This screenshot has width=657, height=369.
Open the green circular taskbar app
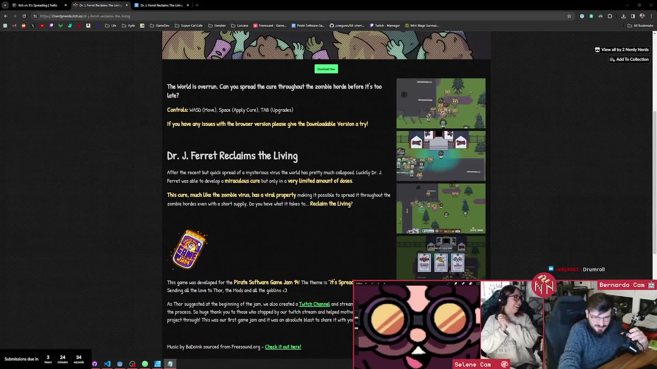(145, 364)
